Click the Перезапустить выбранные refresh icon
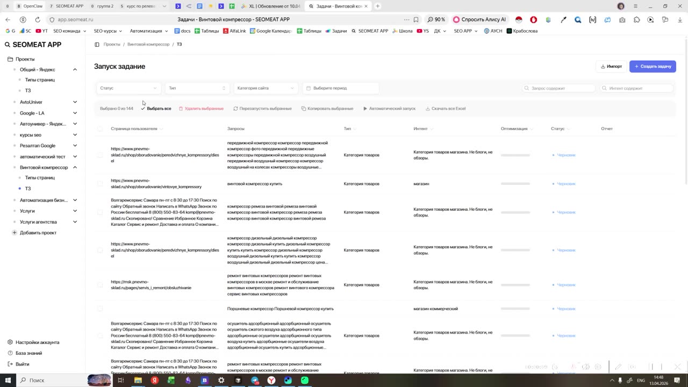 pyautogui.click(x=235, y=109)
